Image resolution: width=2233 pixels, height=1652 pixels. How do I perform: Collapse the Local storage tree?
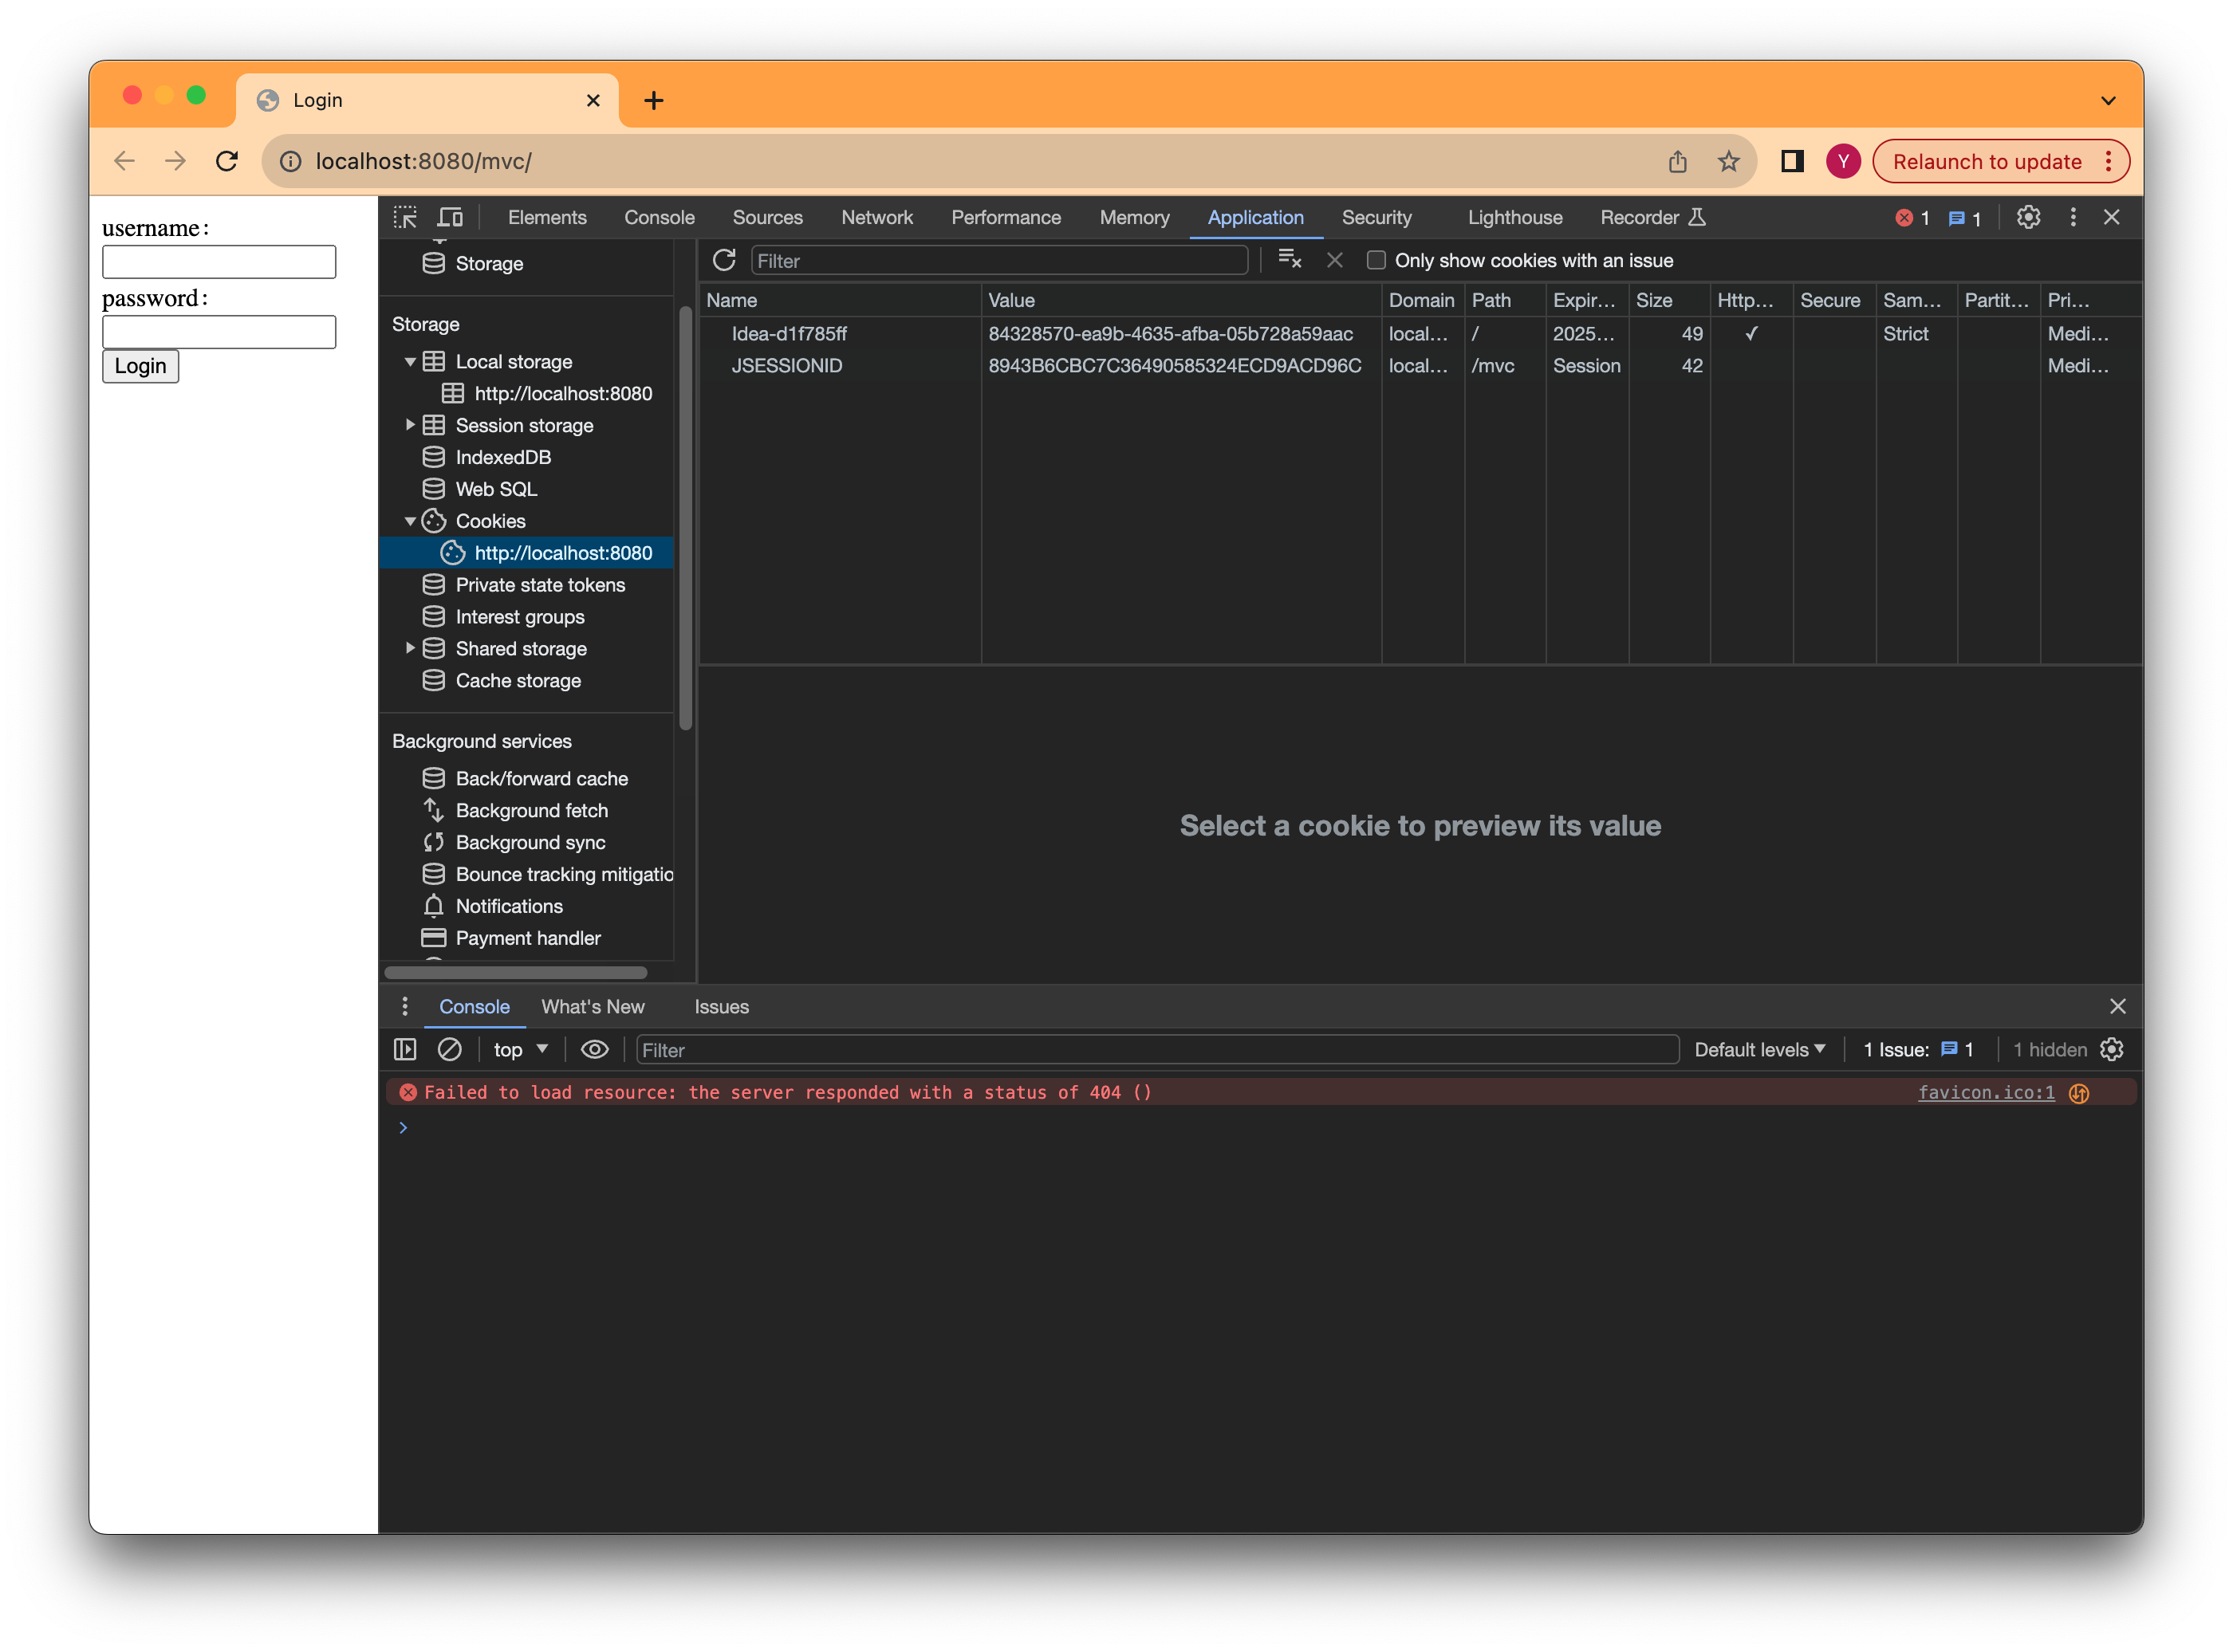click(x=409, y=362)
